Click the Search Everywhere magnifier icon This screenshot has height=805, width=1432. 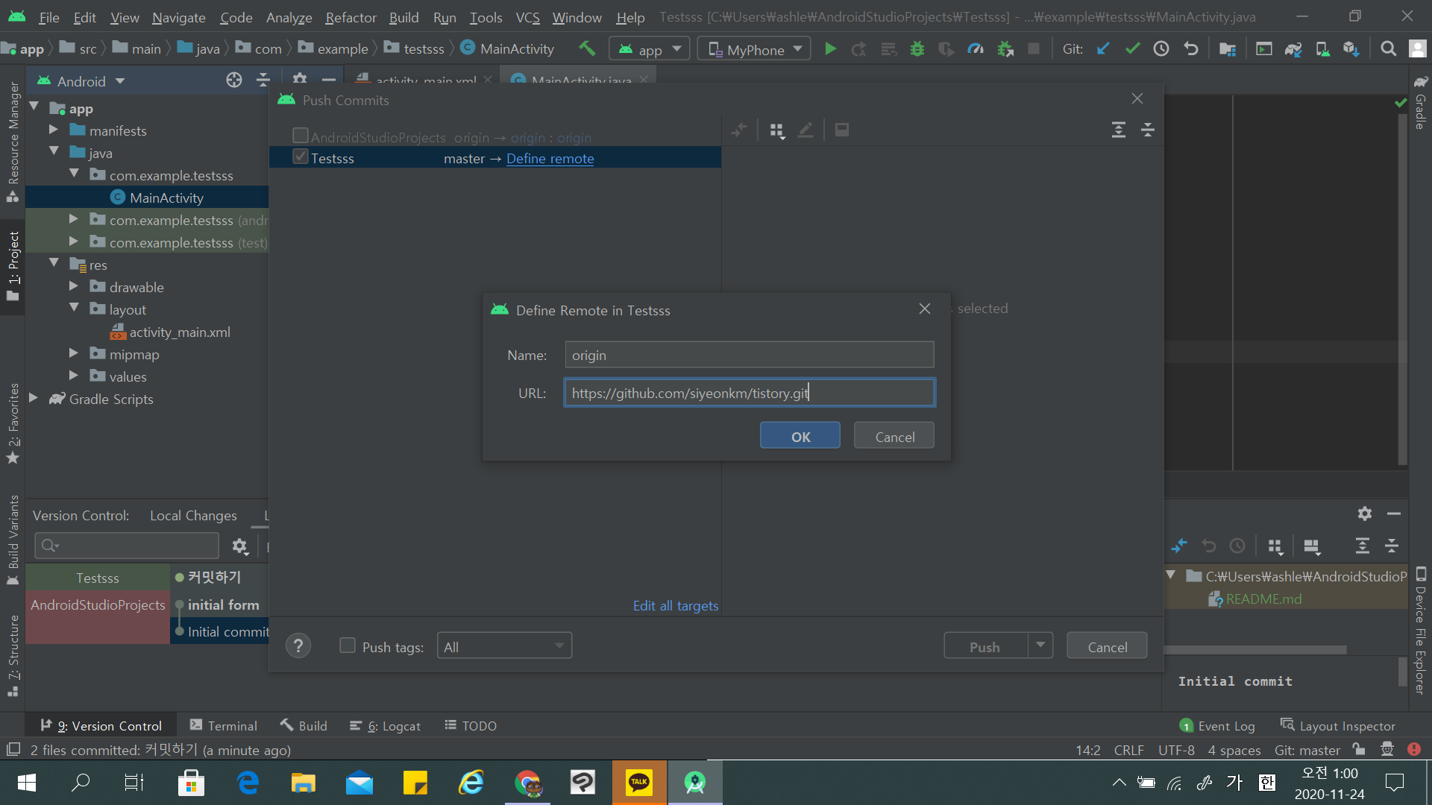(1388, 49)
